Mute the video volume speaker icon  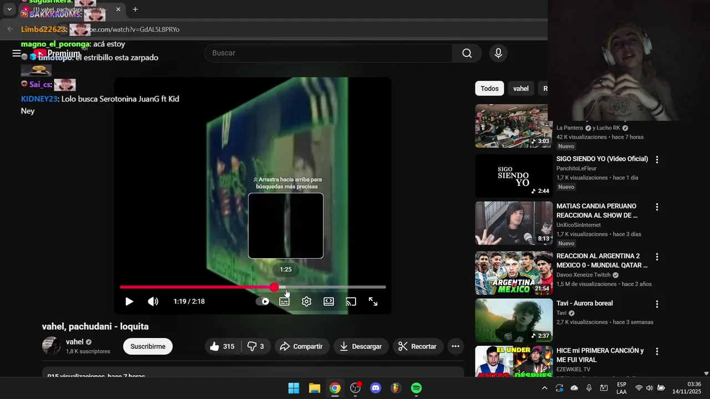[153, 301]
